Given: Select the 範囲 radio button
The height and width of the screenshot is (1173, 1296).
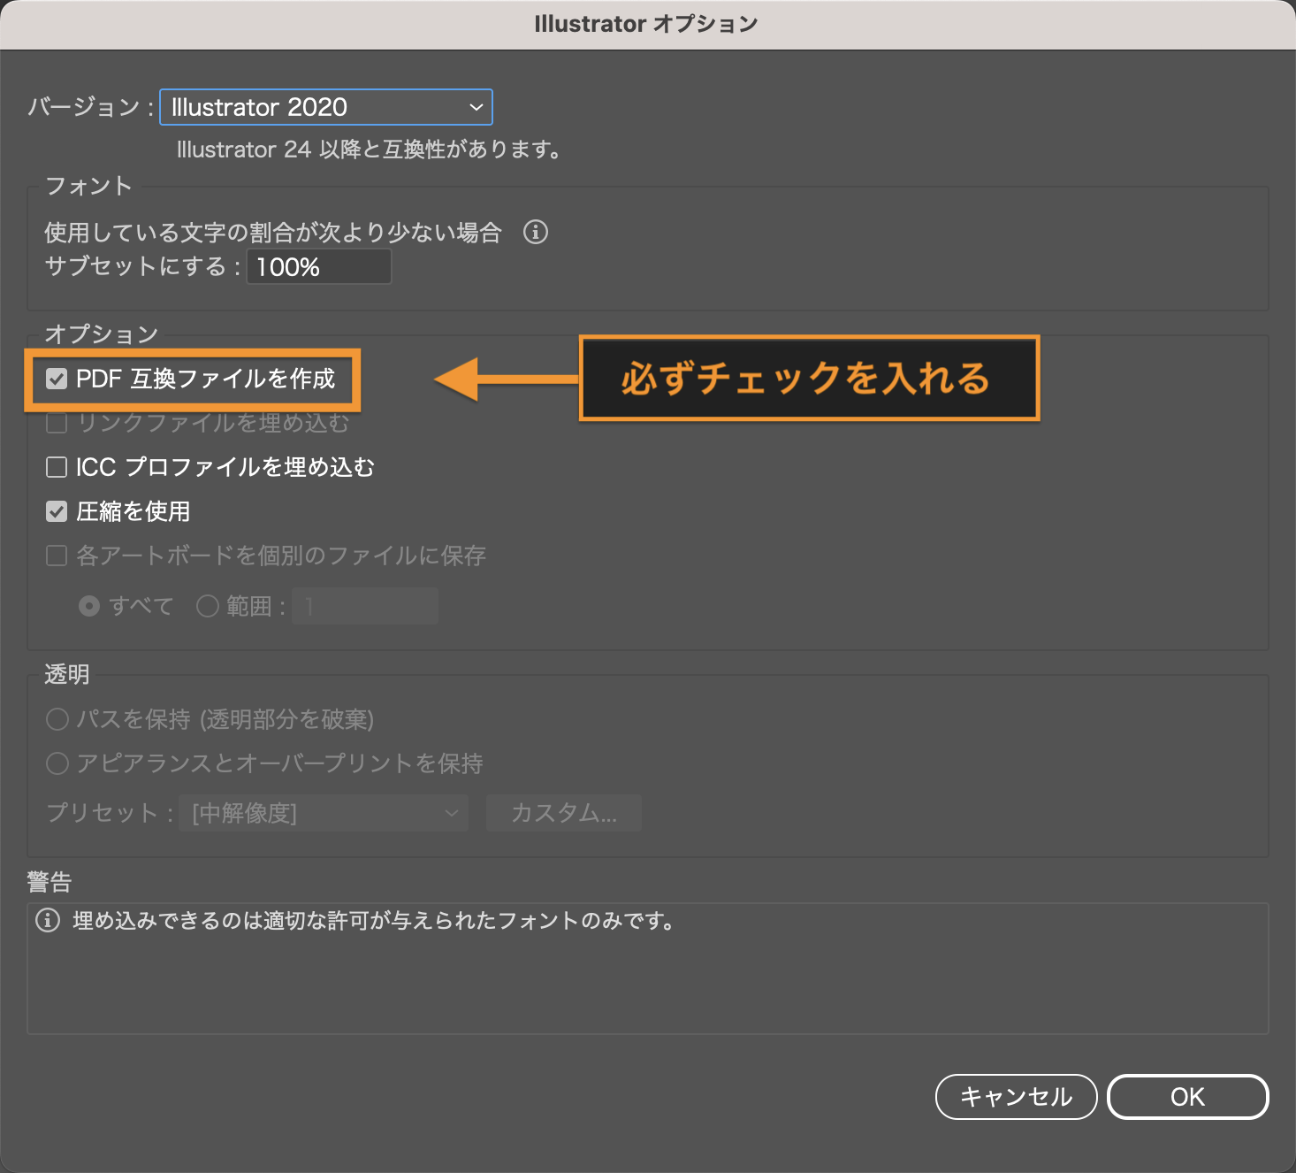Looking at the screenshot, I should pos(208,606).
